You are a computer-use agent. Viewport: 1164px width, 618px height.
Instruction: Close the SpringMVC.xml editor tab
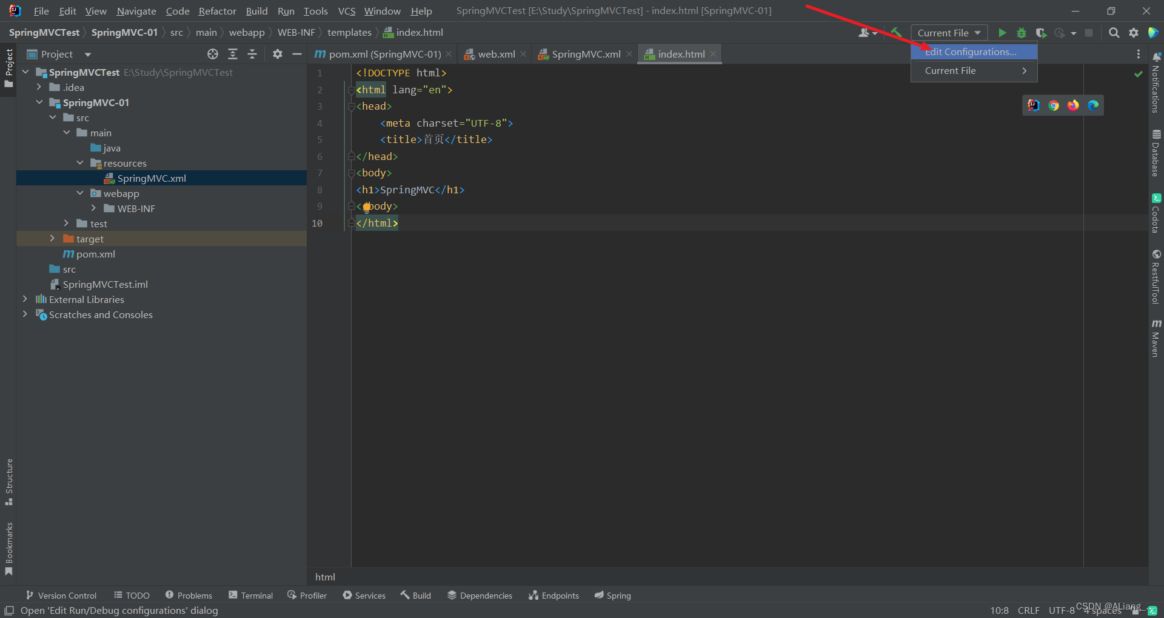coord(629,54)
